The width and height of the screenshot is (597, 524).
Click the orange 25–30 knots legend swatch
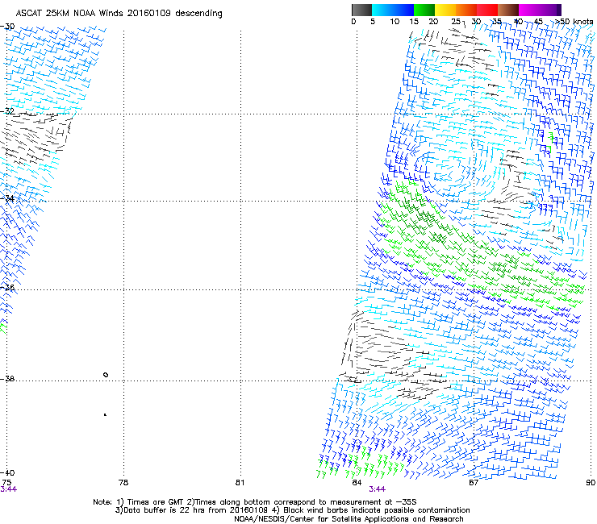pyautogui.click(x=466, y=10)
